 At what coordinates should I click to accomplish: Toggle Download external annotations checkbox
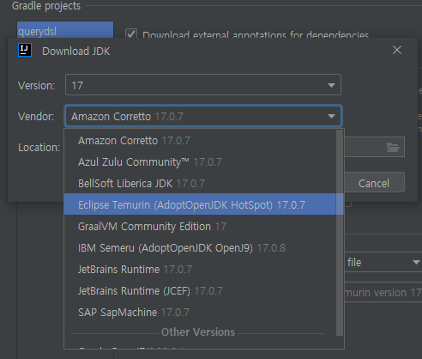tap(131, 34)
